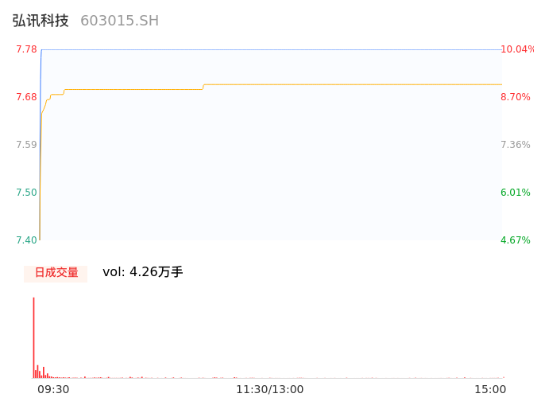Screen dimensions: 545x417
Task: Click the yellow average price line
Action: tap(350, 84)
